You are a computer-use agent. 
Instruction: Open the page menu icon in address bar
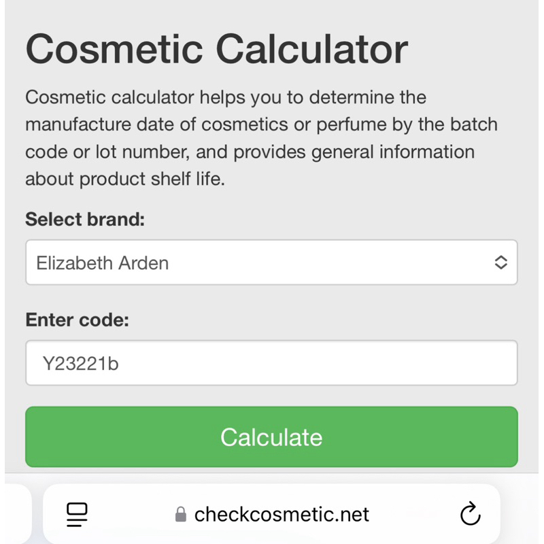77,514
